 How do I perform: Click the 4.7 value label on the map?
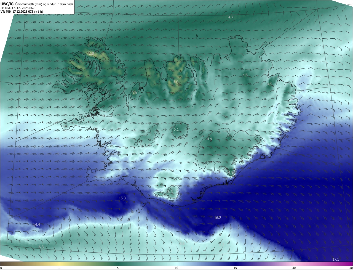[231, 17]
